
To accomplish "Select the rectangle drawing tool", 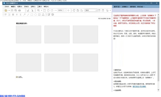I will tap(32, 15).
